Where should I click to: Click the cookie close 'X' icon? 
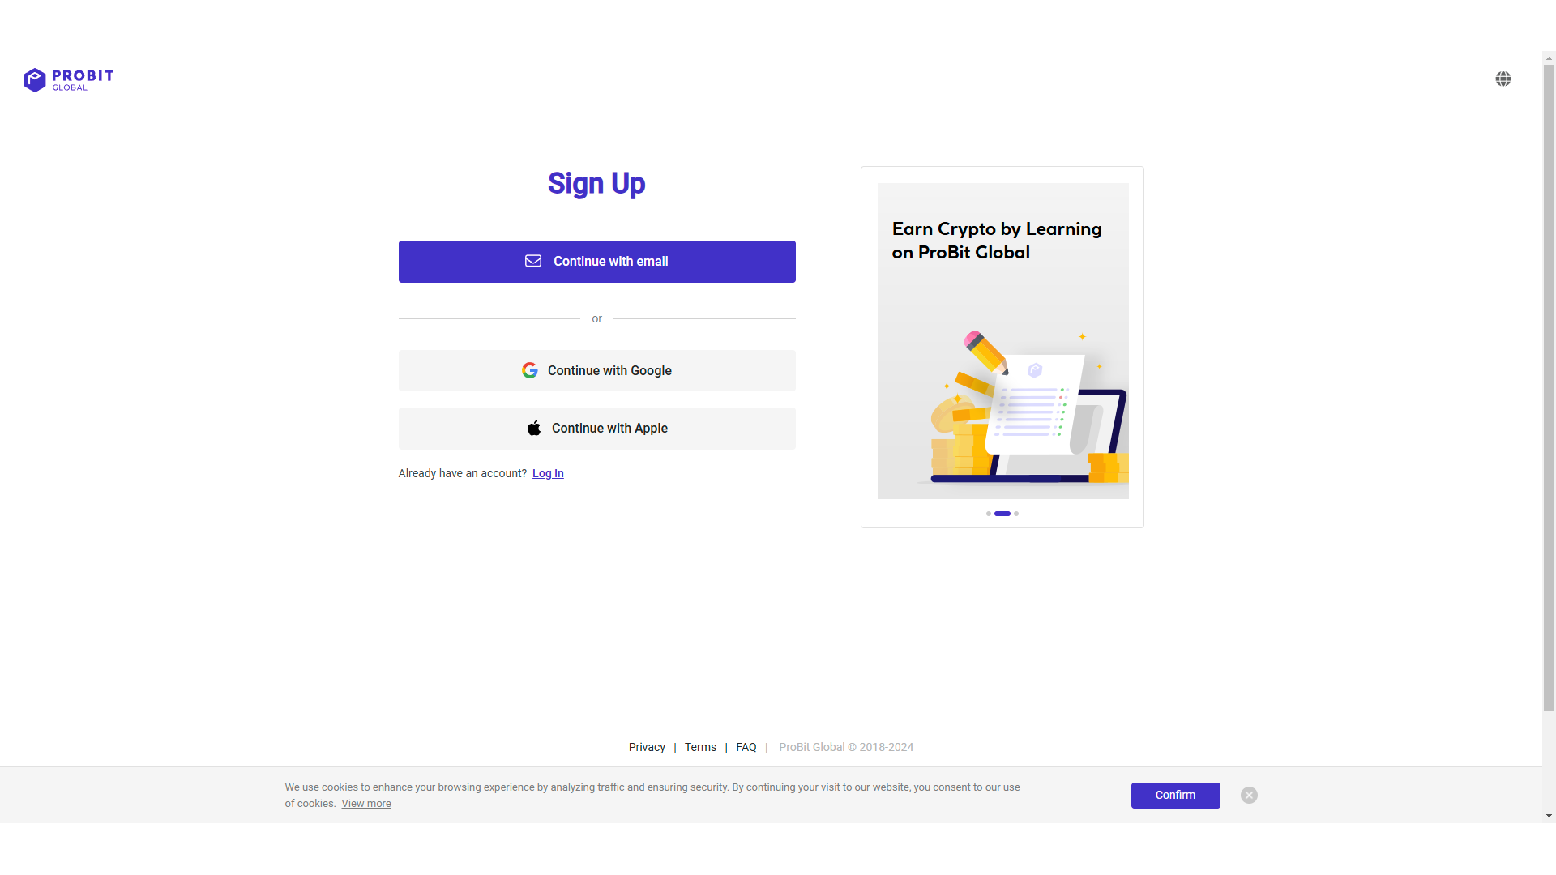click(x=1248, y=795)
